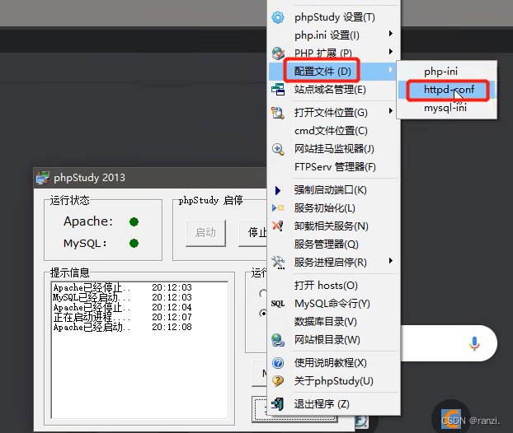This screenshot has height=433, width=513.
Task: Click the blue question icon beside 使用说明教程
Action: pos(278,363)
